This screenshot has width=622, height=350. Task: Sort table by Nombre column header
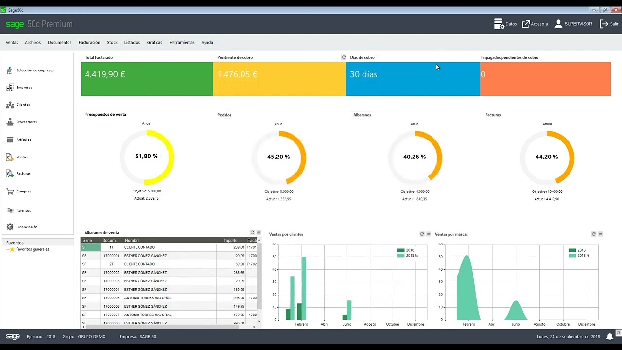click(x=170, y=240)
